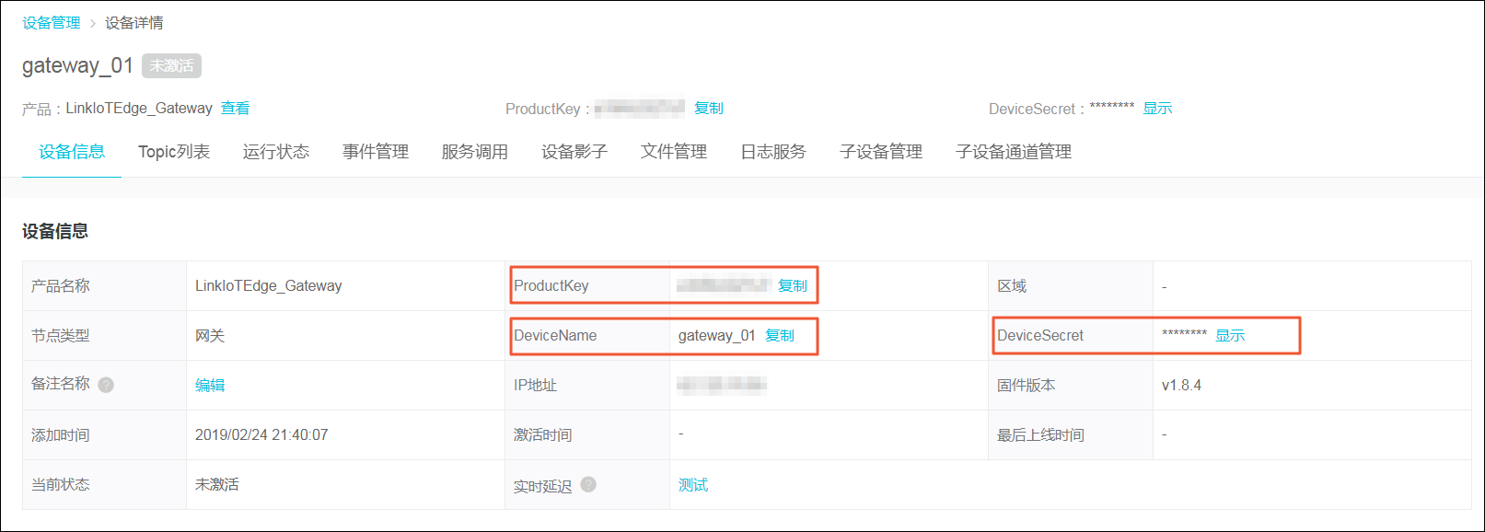
Task: Open 设备管理 breadcrumb link
Action: pyautogui.click(x=52, y=23)
